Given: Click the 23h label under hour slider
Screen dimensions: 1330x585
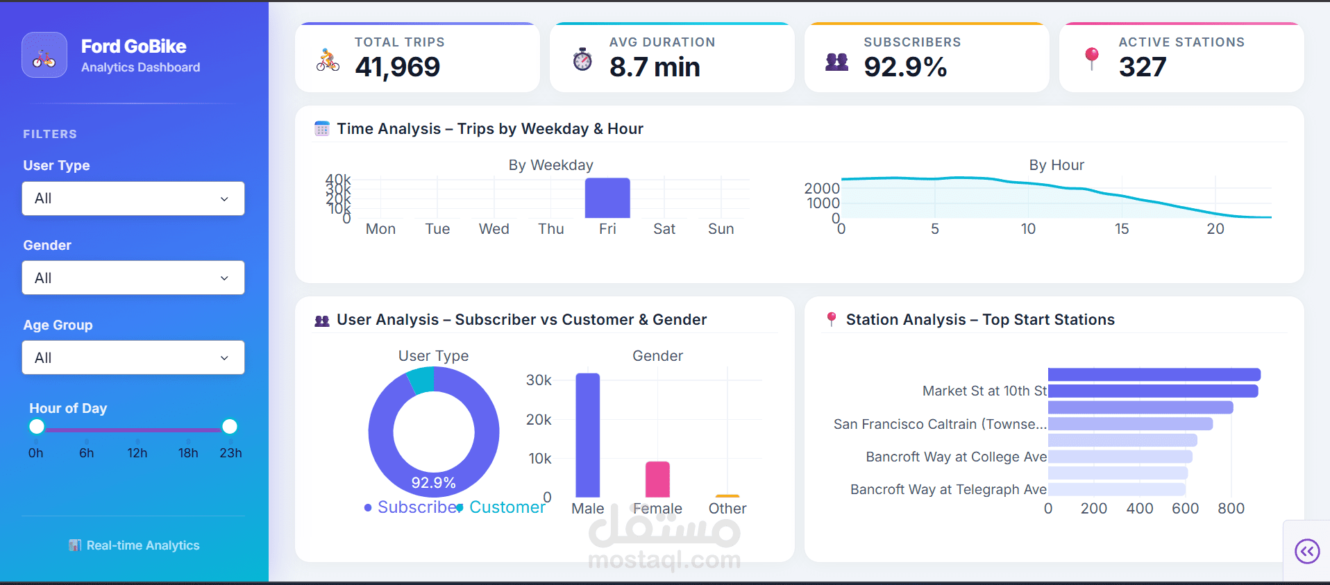Looking at the screenshot, I should click(x=230, y=452).
